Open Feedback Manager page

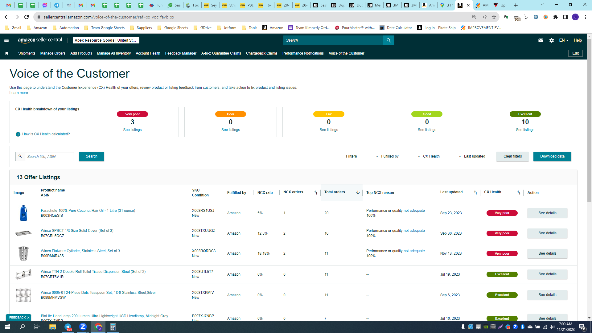tap(181, 53)
